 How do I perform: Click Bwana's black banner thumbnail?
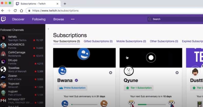(x=84, y=58)
